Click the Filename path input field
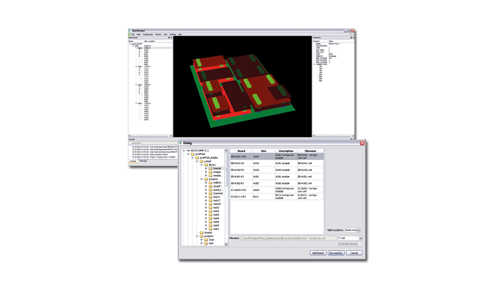Viewport: 500px width, 300px height. click(x=289, y=238)
